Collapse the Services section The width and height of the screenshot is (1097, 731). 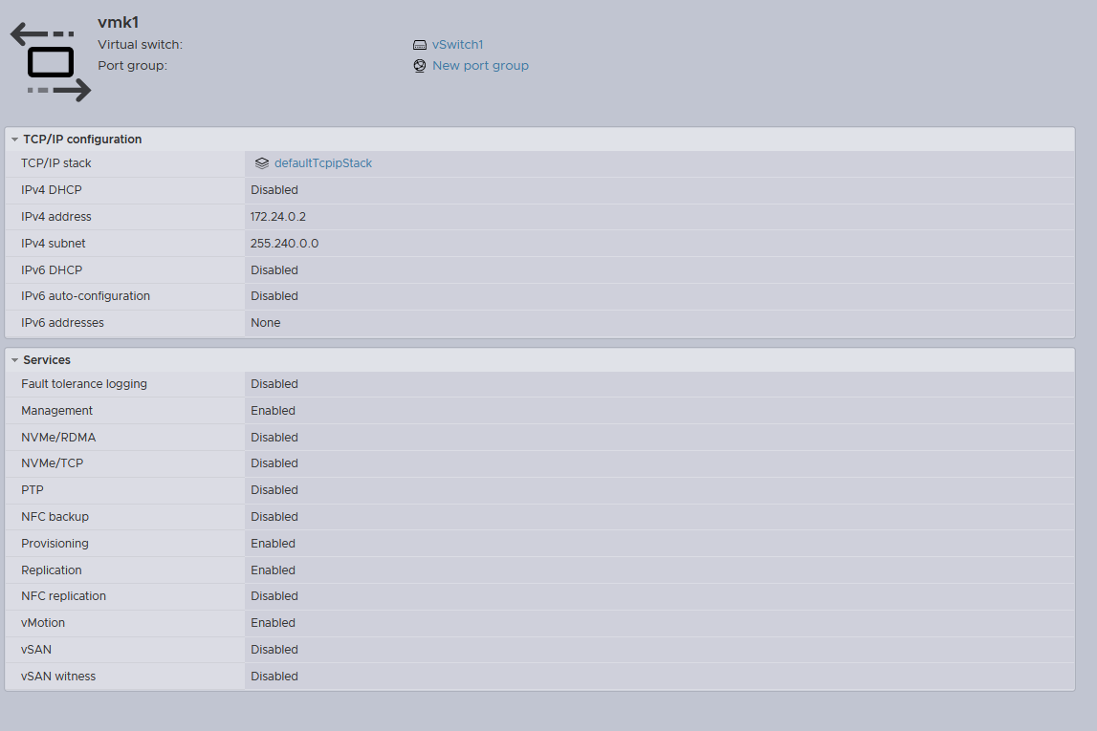pos(14,360)
